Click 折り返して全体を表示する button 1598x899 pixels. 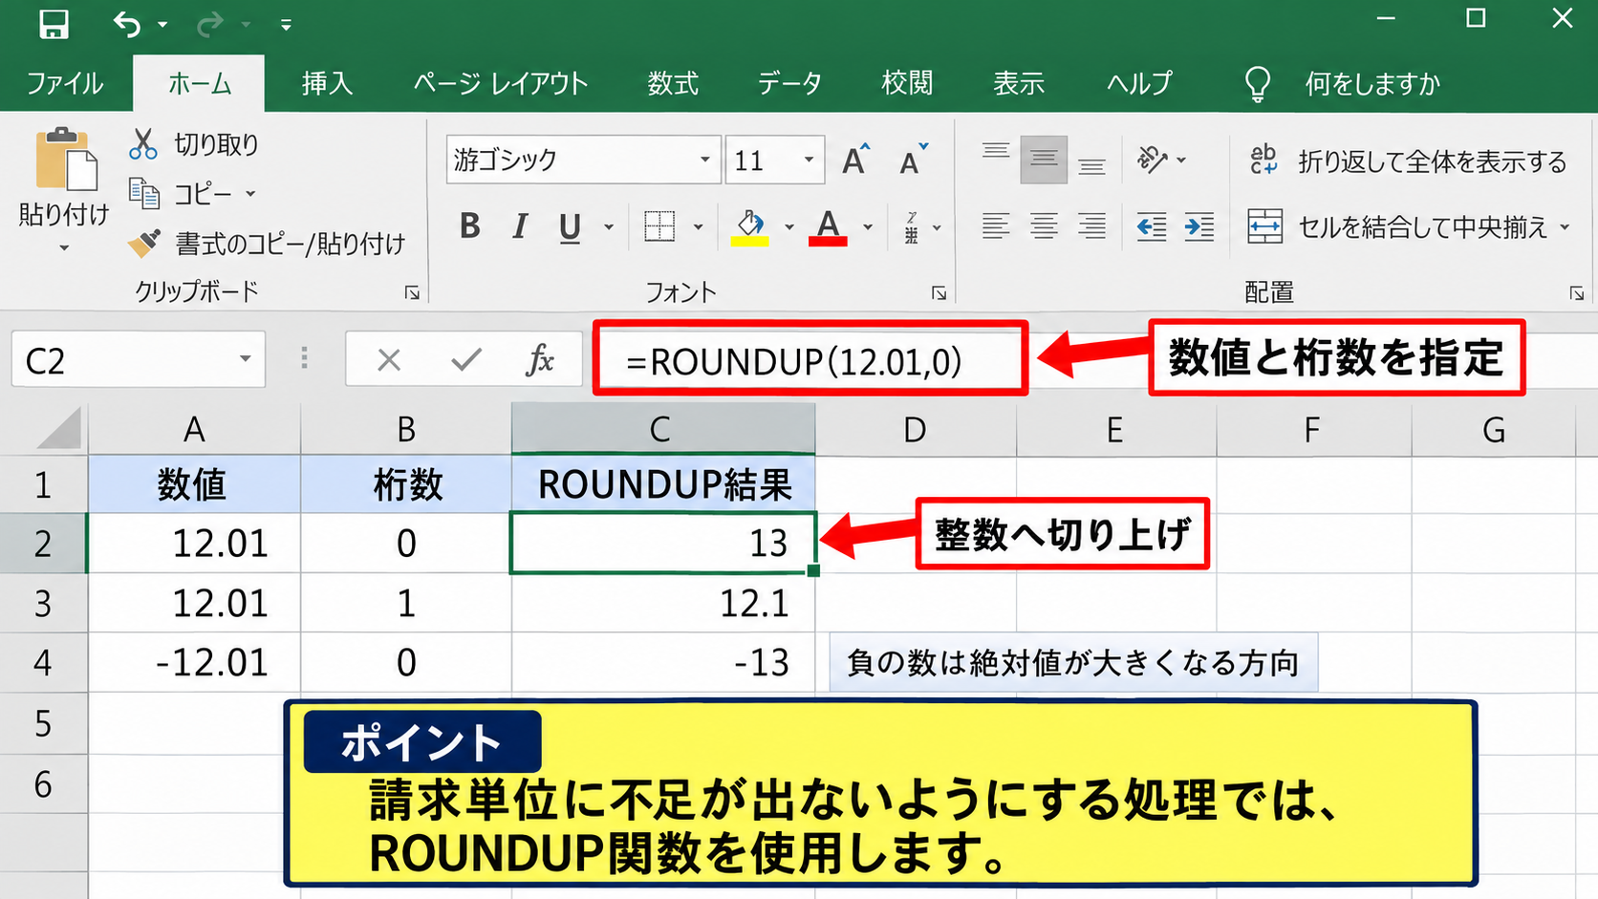pyautogui.click(x=1408, y=161)
